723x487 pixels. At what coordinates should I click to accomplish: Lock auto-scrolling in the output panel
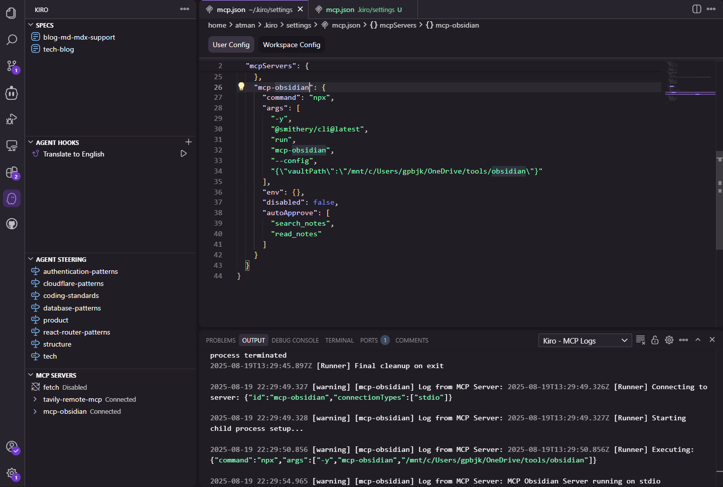[x=655, y=340]
